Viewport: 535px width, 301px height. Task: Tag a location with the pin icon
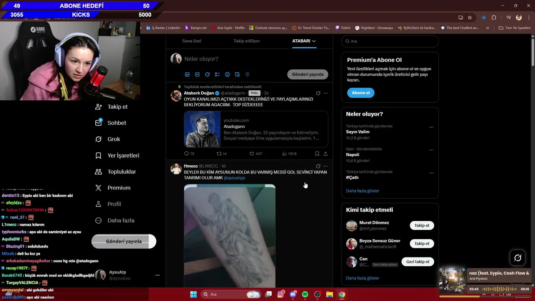coord(247,74)
